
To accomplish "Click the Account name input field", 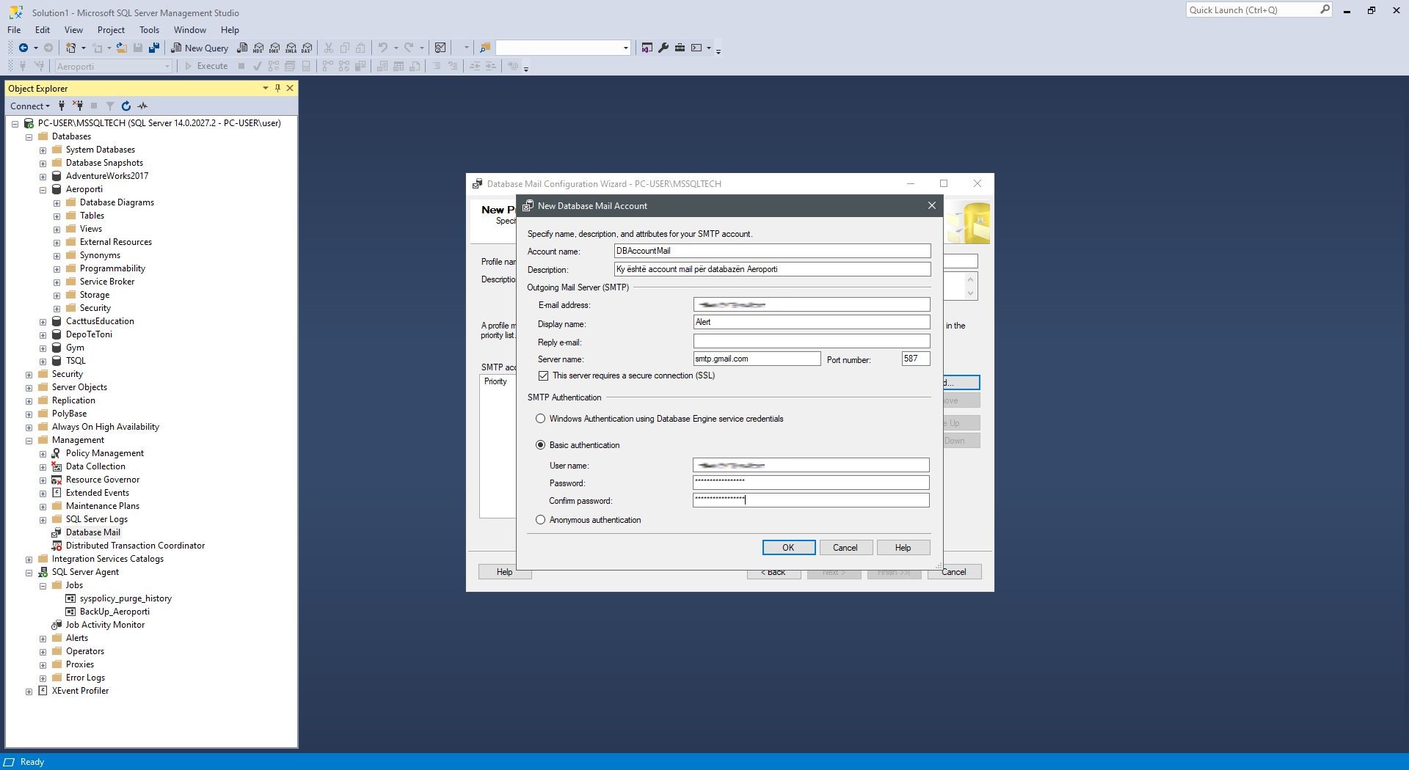I will coord(772,251).
